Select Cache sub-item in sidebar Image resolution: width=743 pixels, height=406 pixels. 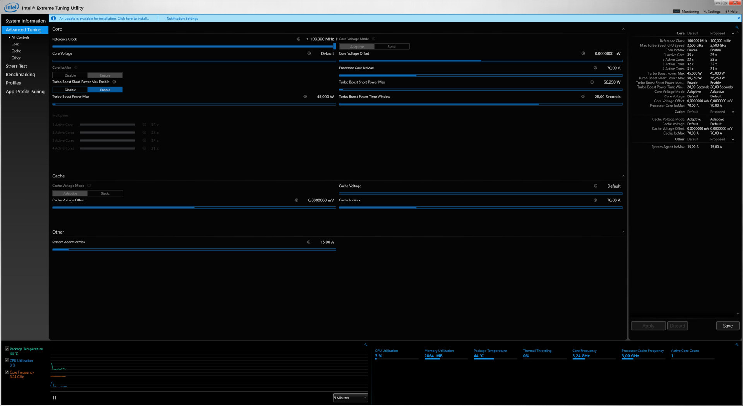point(16,51)
